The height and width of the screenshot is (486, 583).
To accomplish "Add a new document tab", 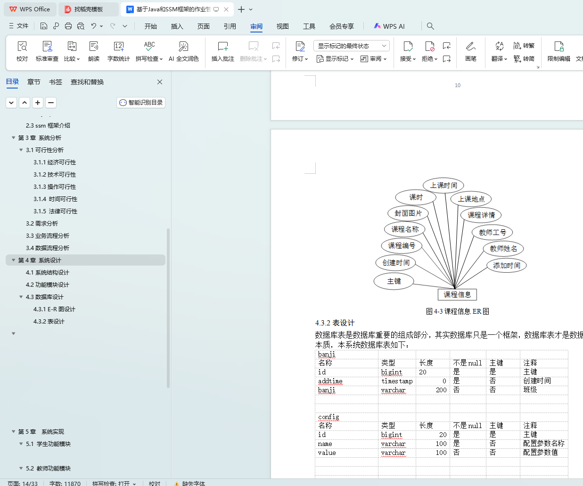I will point(241,9).
